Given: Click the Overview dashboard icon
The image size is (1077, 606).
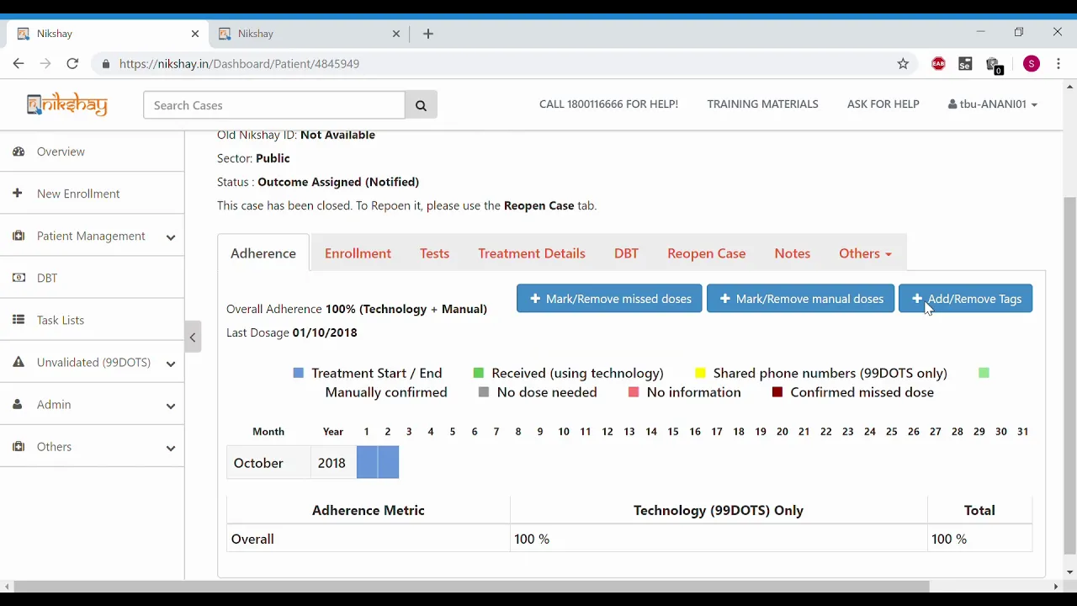Looking at the screenshot, I should tap(19, 151).
